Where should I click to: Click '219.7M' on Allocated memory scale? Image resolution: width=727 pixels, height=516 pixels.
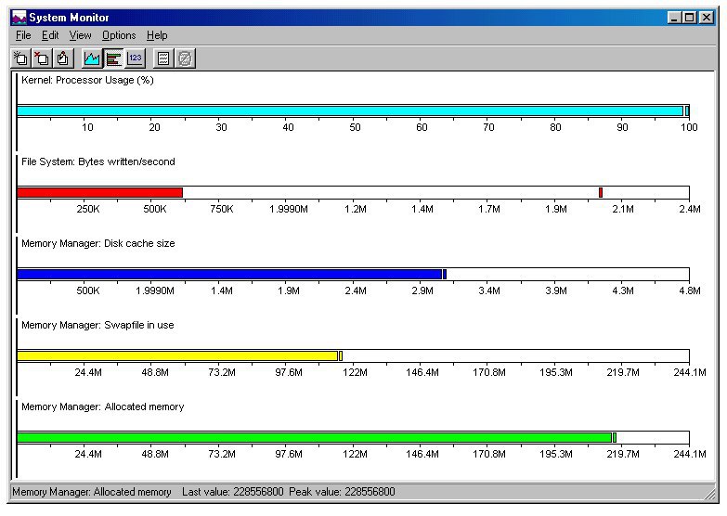[623, 454]
